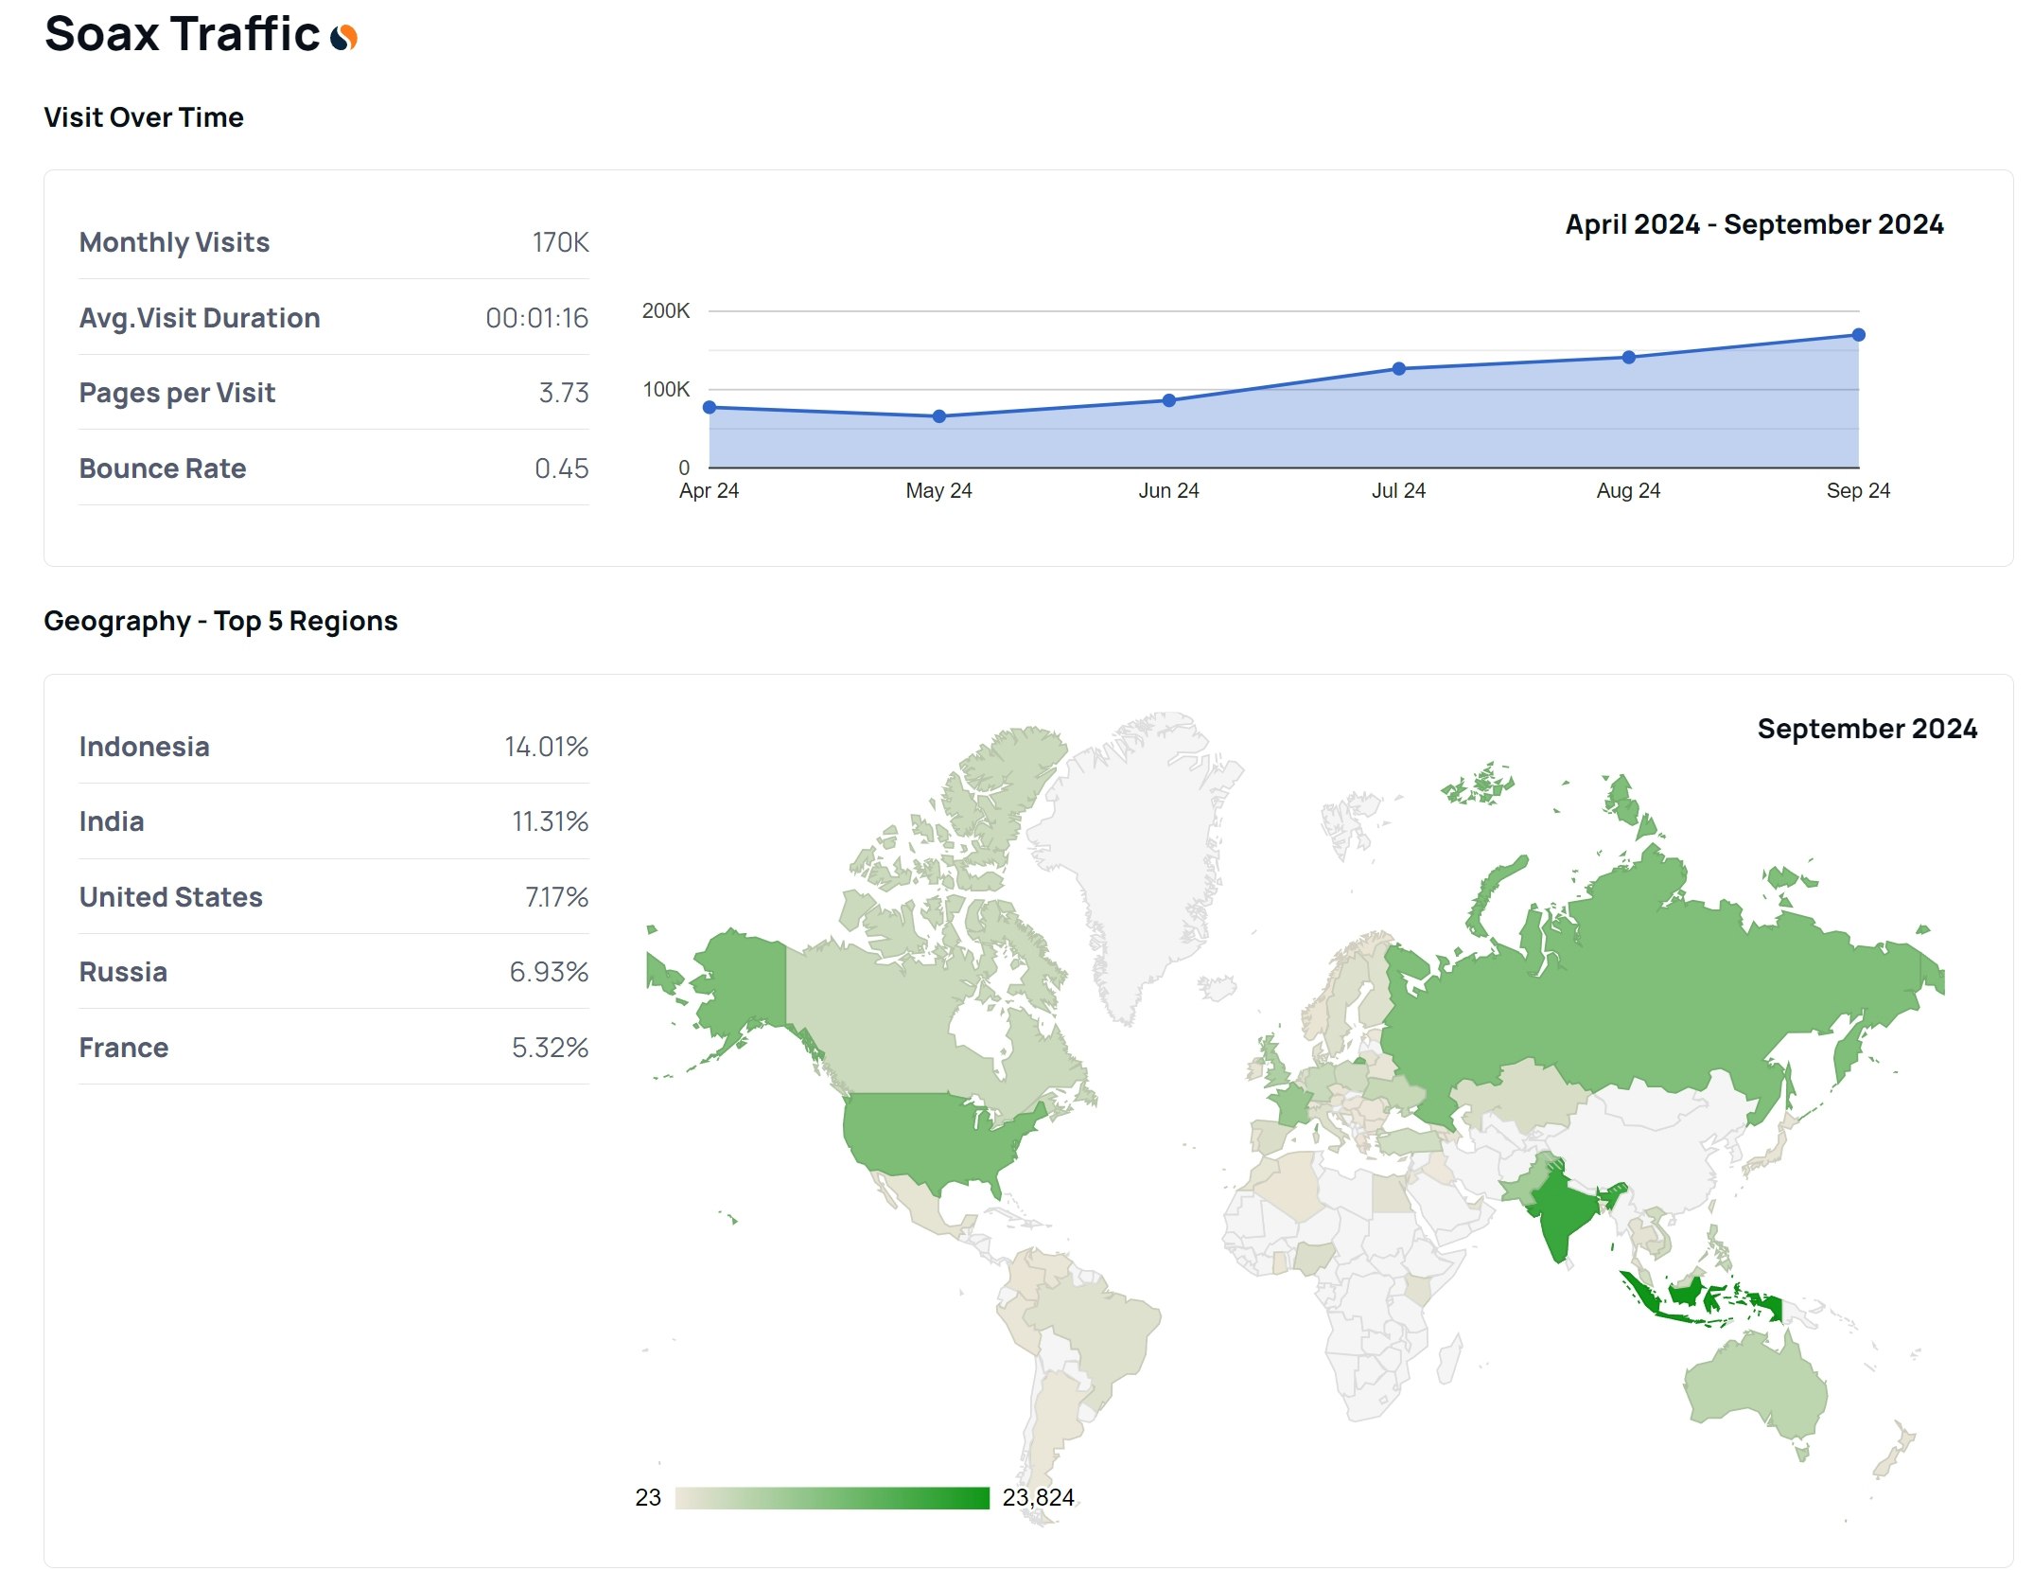Click the green map legend gradient bar
This screenshot has height=1570, width=2033.
coord(832,1498)
